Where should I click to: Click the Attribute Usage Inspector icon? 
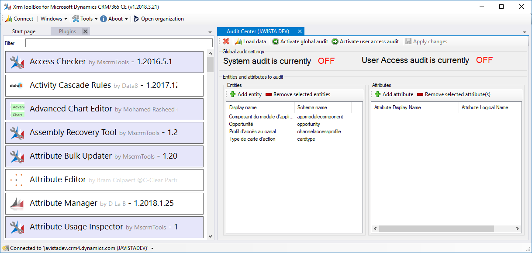17,227
